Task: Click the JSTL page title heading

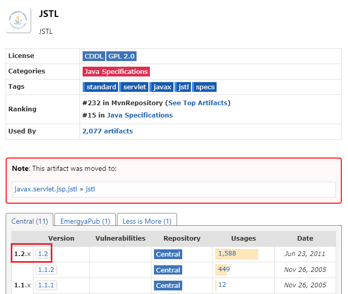Action: [x=49, y=14]
